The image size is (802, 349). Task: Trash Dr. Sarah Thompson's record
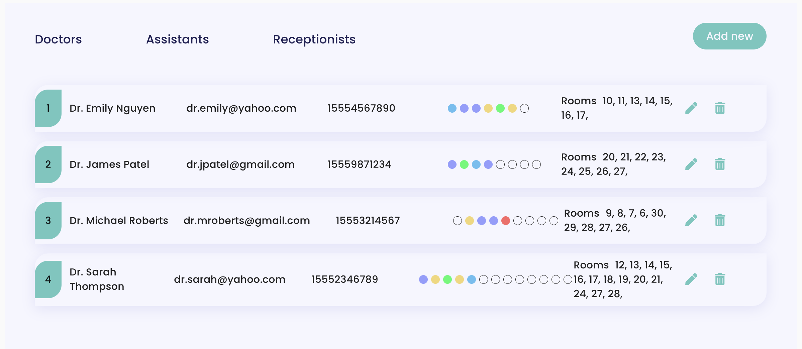coord(720,279)
